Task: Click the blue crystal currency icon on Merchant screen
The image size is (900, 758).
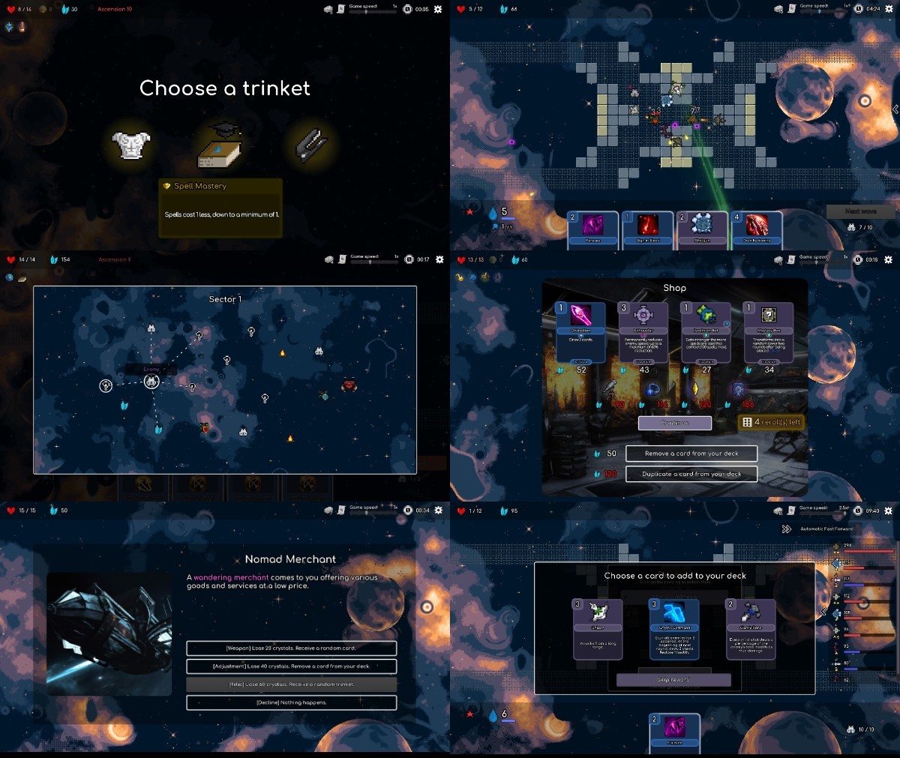Action: [53, 510]
